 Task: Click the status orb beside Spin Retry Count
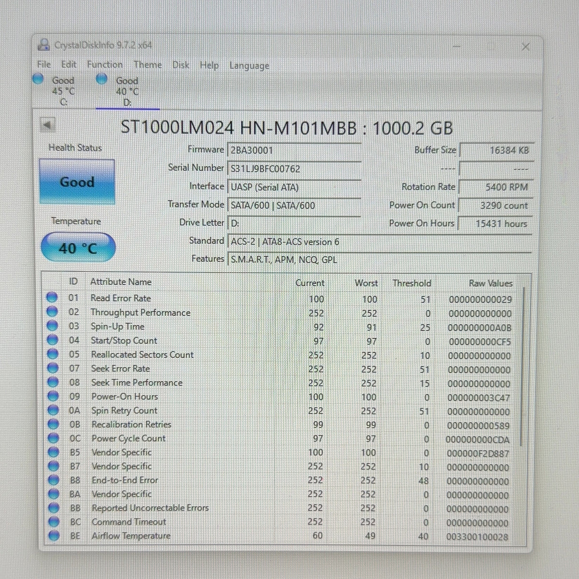pyautogui.click(x=53, y=410)
